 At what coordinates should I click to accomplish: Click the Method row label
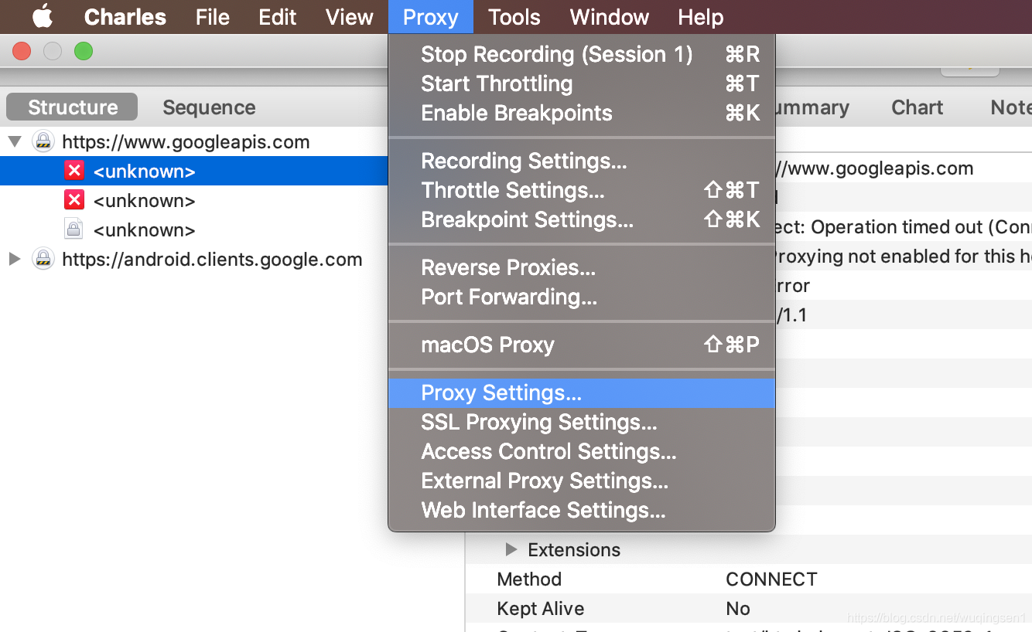(529, 579)
